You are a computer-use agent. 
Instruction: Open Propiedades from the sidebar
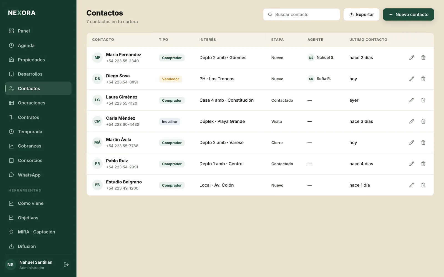click(38, 60)
